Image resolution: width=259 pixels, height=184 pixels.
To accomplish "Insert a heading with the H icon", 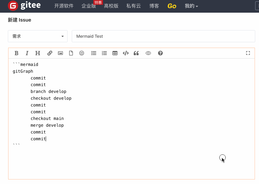I will pyautogui.click(x=38, y=53).
